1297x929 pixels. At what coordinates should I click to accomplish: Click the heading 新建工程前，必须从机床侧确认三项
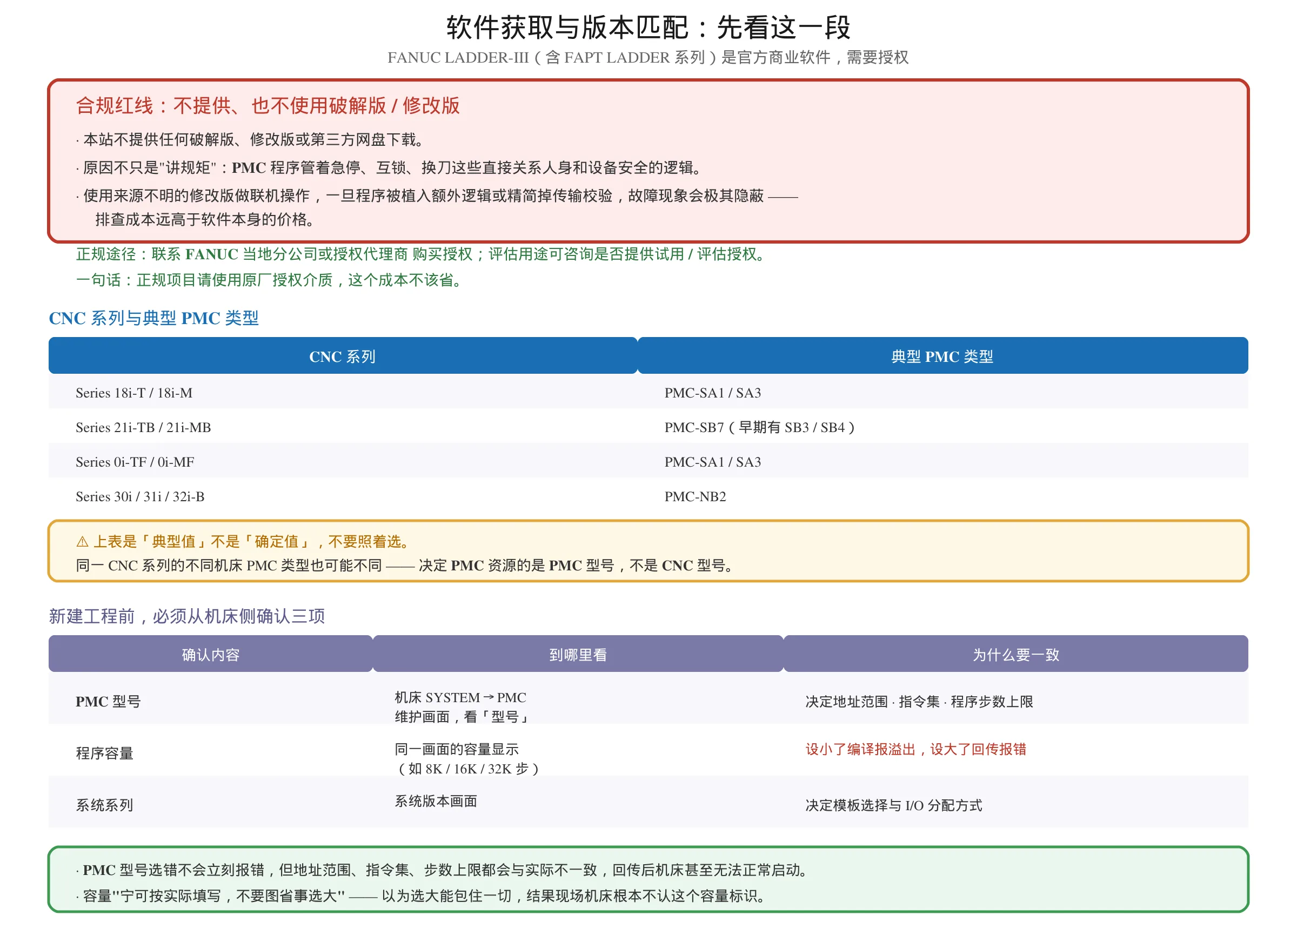tap(187, 616)
